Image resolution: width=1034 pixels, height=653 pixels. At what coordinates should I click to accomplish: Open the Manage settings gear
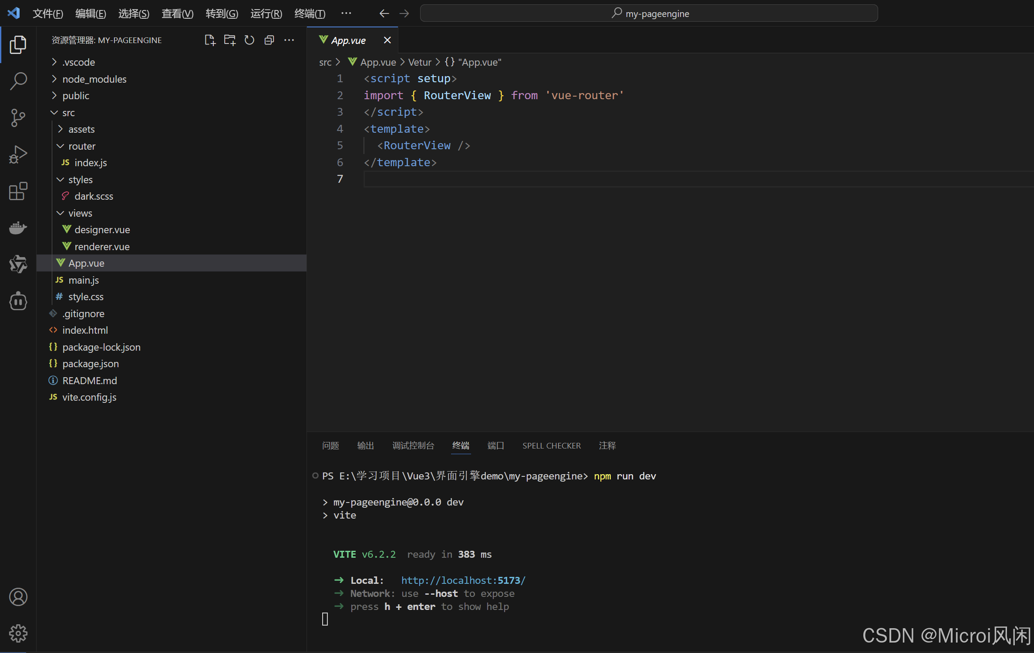pyautogui.click(x=18, y=633)
